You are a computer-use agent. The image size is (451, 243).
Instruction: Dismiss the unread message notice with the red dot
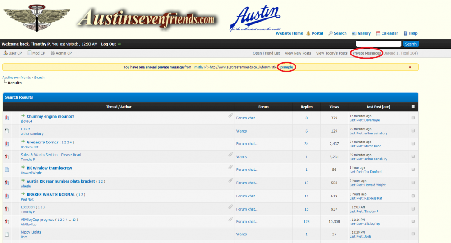(410, 67)
